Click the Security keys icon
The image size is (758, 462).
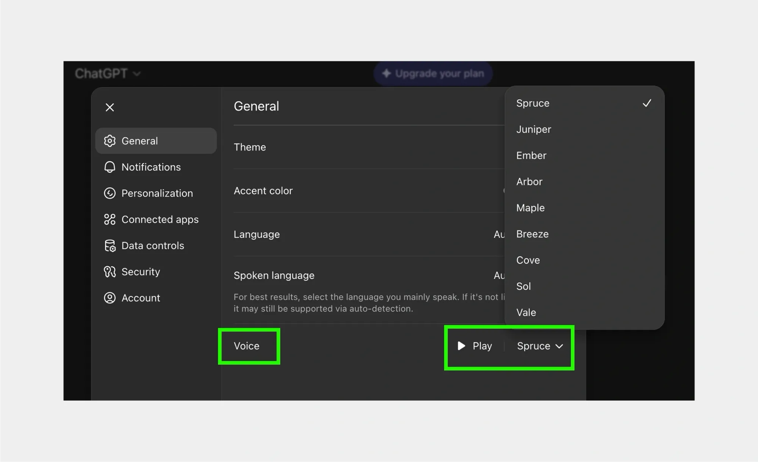tap(110, 272)
